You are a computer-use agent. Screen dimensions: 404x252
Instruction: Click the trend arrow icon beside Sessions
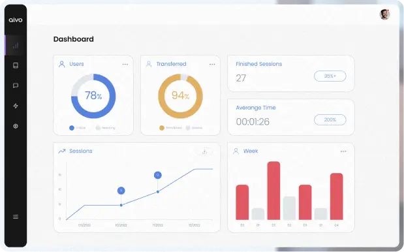(62, 151)
